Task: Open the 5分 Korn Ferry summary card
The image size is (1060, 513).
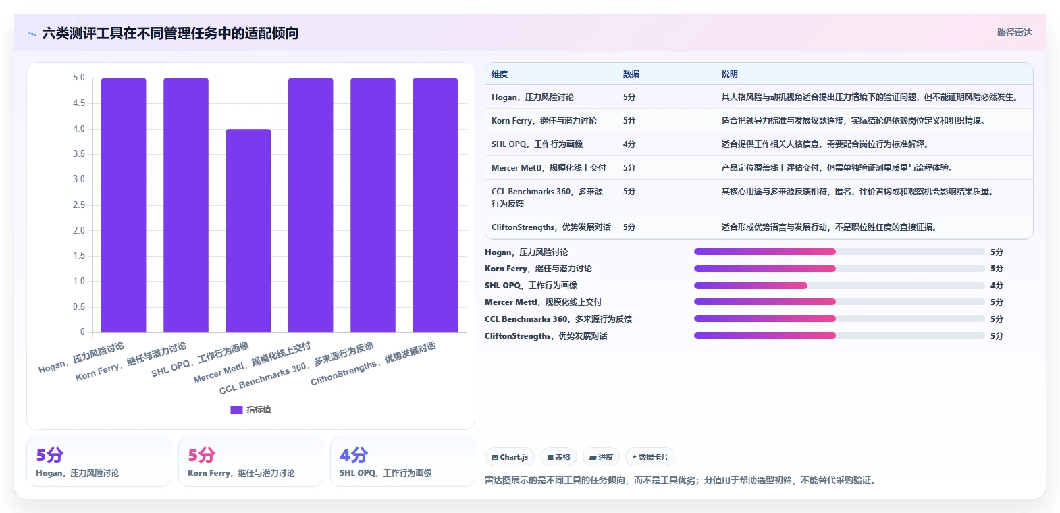Action: (250, 462)
